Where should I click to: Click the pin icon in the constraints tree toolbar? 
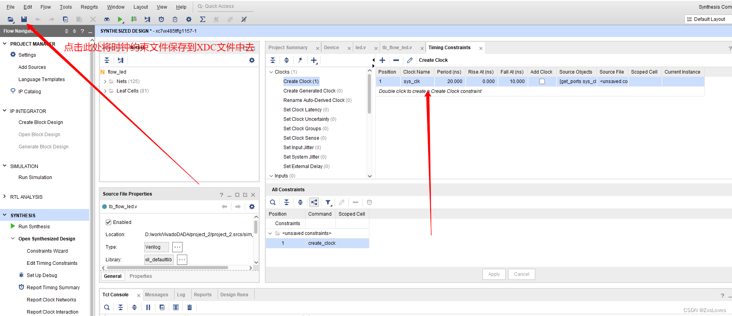pyautogui.click(x=300, y=60)
